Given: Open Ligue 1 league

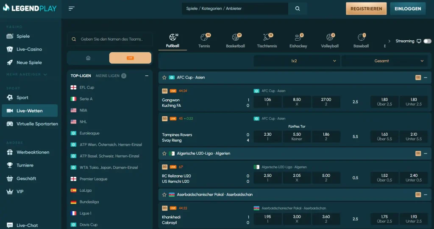Looking at the screenshot, I should tap(81, 213).
